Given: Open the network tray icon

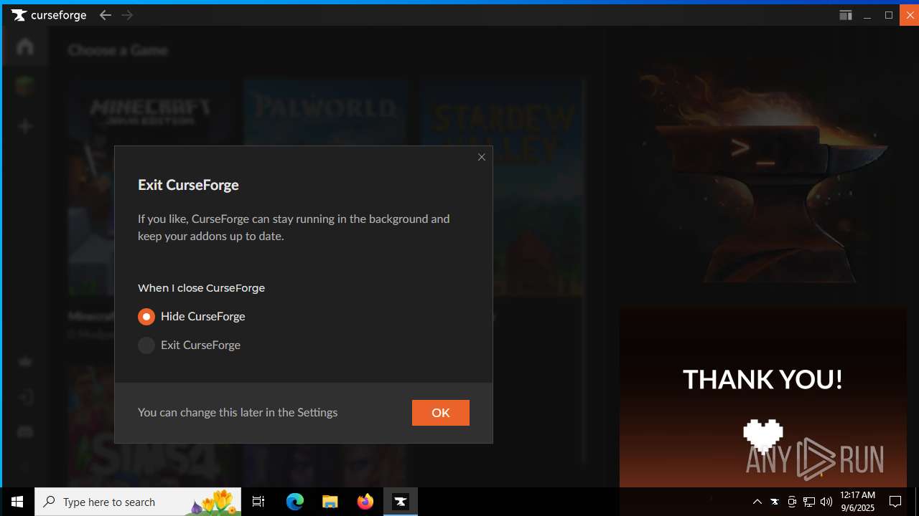Looking at the screenshot, I should tap(809, 502).
